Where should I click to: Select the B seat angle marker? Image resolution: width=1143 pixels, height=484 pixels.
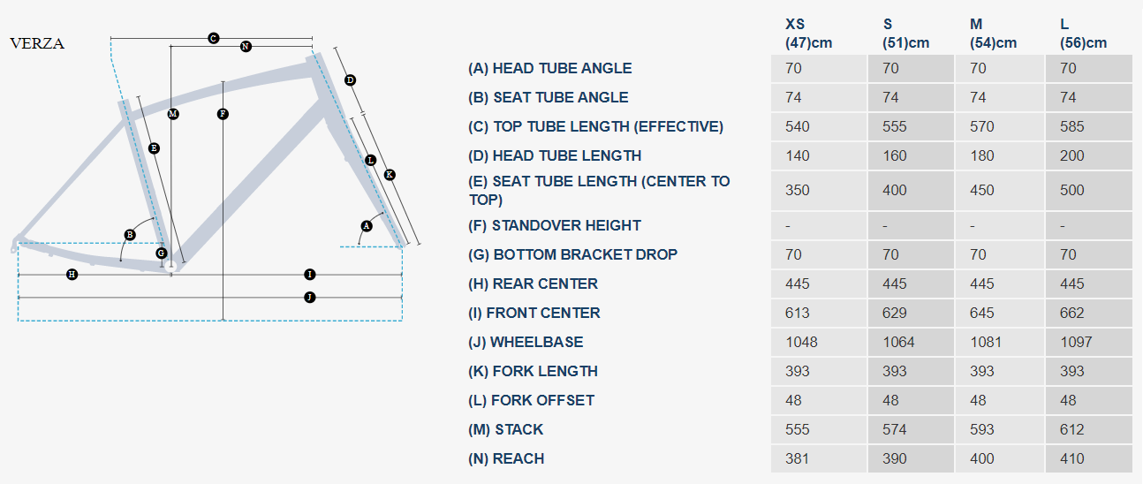pyautogui.click(x=130, y=234)
